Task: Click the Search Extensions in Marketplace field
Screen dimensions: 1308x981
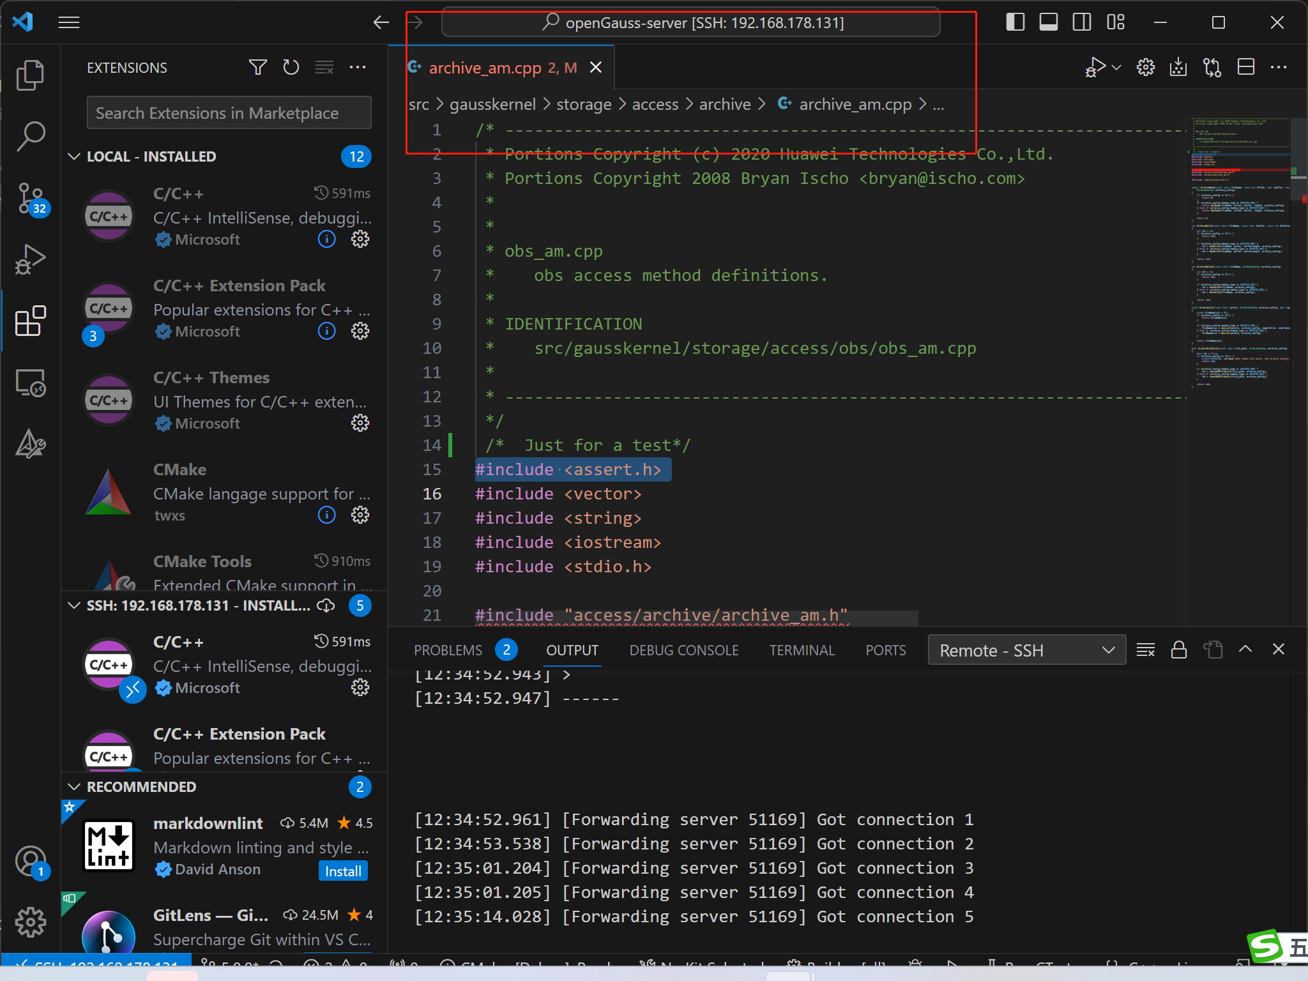Action: (x=229, y=113)
